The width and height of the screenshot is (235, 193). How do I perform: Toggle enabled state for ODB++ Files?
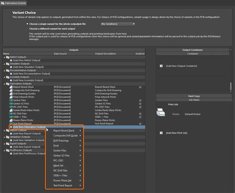point(140,117)
